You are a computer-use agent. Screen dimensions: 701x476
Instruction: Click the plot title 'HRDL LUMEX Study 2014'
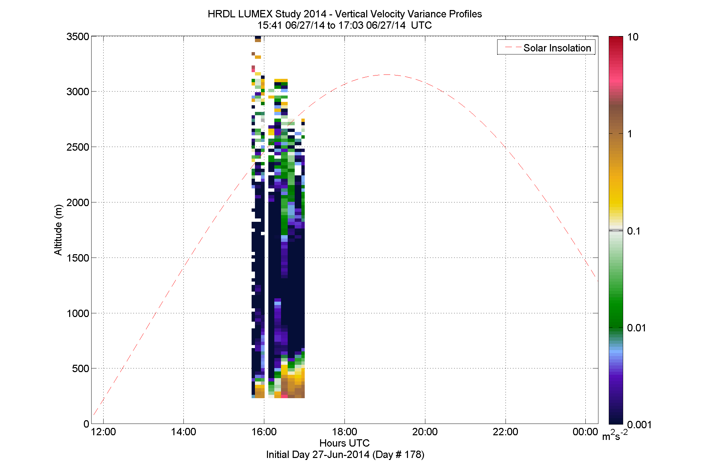coord(267,14)
